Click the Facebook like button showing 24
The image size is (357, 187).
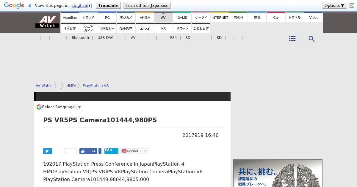pos(88,151)
